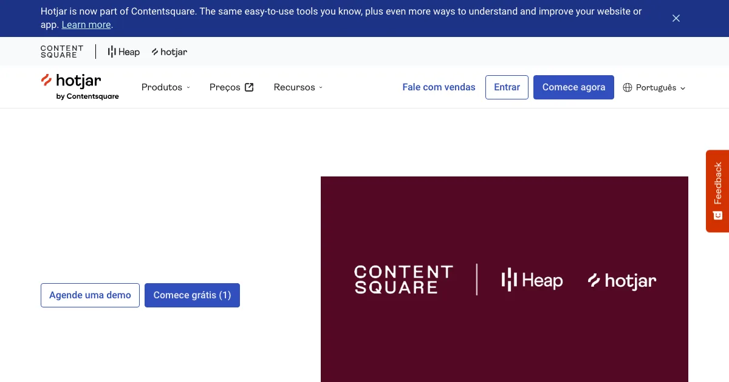Image resolution: width=729 pixels, height=382 pixels.
Task: Open the Preços menu item
Action: pos(225,87)
